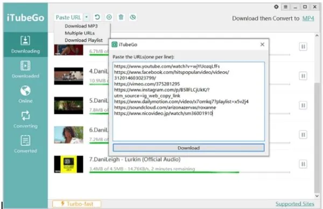Select Multiple URLs from dropdown menu

(80, 33)
